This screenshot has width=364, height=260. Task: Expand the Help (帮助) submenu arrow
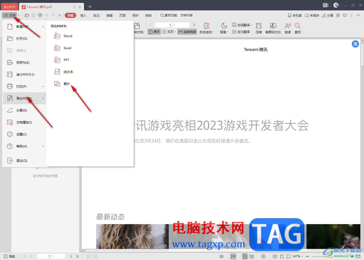[43, 146]
